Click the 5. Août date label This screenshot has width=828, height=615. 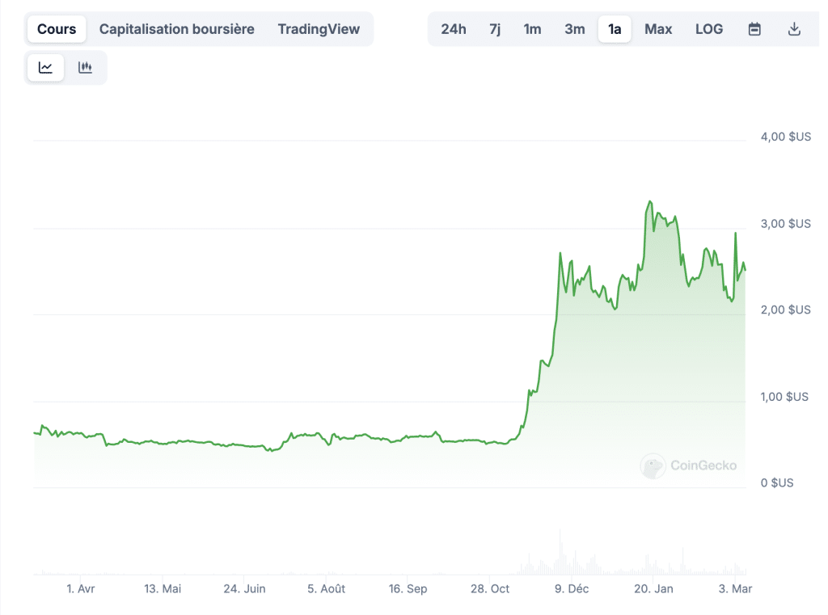click(x=327, y=588)
